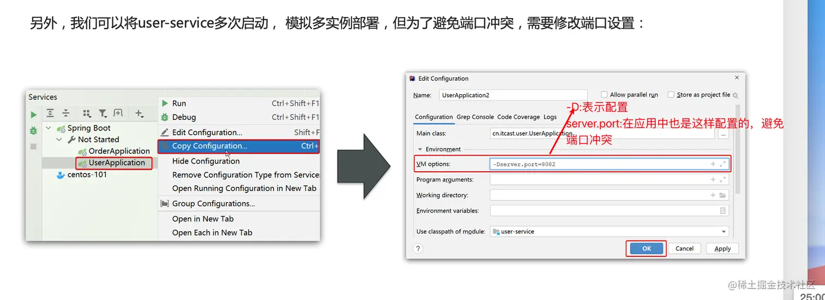Open the Filter funnel icon in Services toolbar
This screenshot has height=300, width=825.
pyautogui.click(x=103, y=113)
